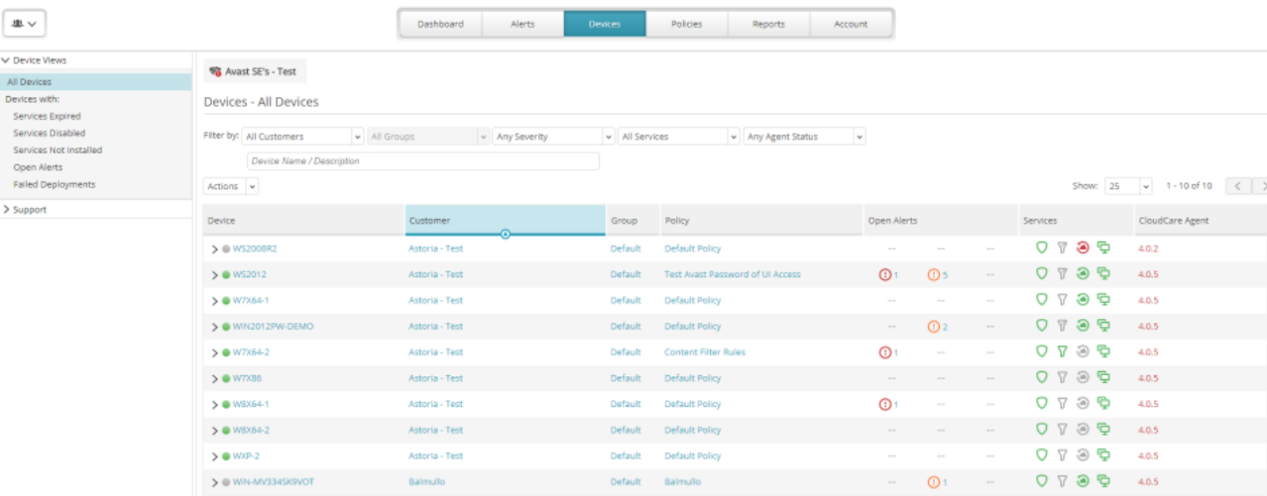This screenshot has height=496, width=1267.
Task: Click the funnel icon in W8X64-2 row
Action: [x=1062, y=430]
